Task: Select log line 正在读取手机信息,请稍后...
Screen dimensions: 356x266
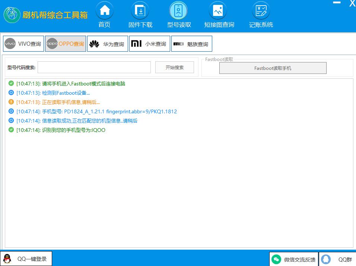Action: click(x=58, y=102)
